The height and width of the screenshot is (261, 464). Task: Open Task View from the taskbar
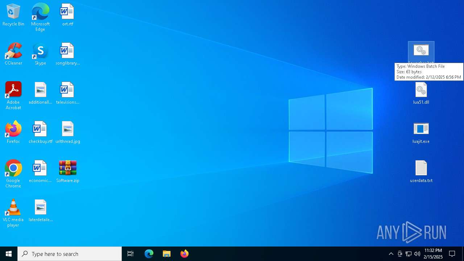click(130, 254)
